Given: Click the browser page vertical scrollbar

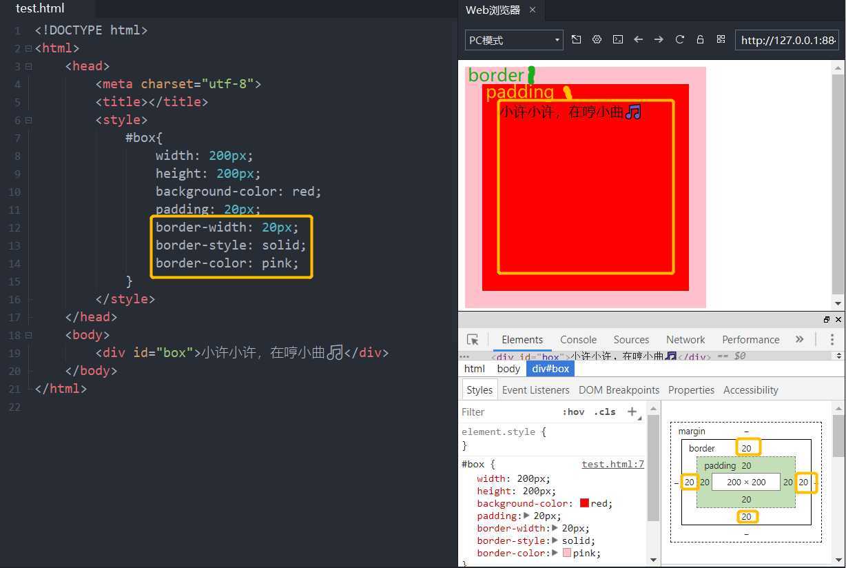Looking at the screenshot, I should (838, 185).
